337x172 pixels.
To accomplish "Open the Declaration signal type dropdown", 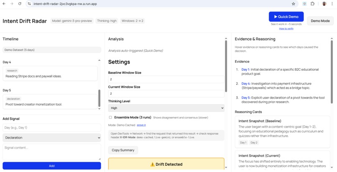I will [x=52, y=138].
